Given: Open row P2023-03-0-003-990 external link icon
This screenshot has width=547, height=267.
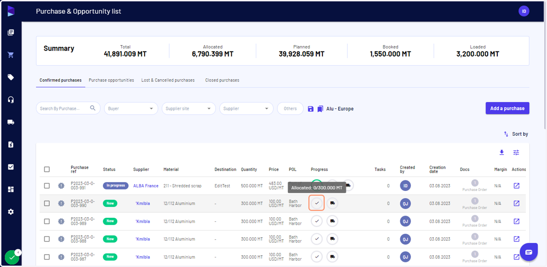Looking at the screenshot, I should click(x=516, y=204).
